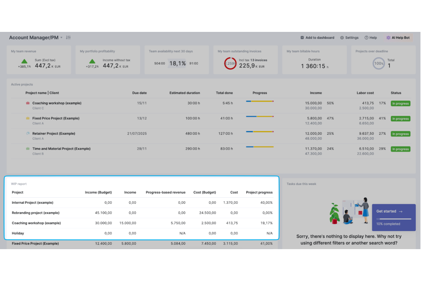421x281 pixels.
Task: Open the dashboard filter icon beside Account Manager/PM
Action: point(68,37)
